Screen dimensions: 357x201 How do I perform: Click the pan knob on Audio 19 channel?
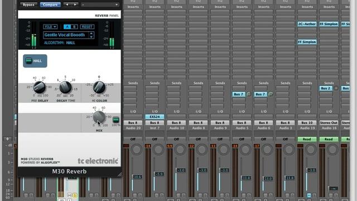tap(311, 150)
